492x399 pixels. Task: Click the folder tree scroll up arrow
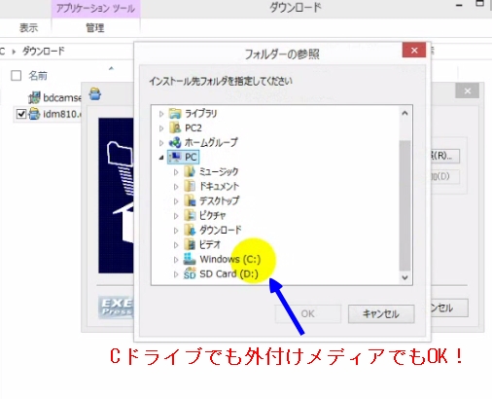click(x=404, y=113)
